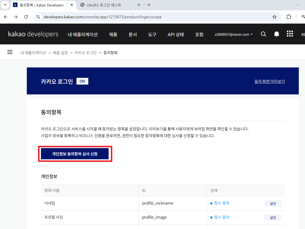
Task: Click the 개인정보 동의항목 심사 신청 button
Action: 75,154
